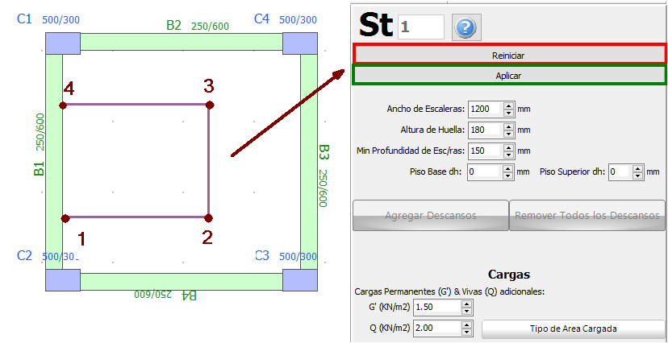The image size is (668, 343).
Task: Click the Altura de Huella value field
Action: point(484,129)
